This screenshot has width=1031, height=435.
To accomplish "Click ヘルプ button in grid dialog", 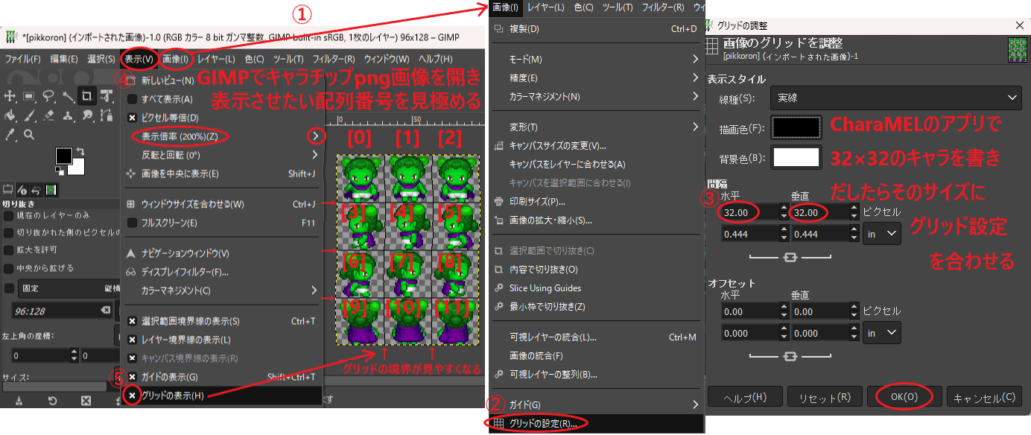I will pyautogui.click(x=745, y=397).
